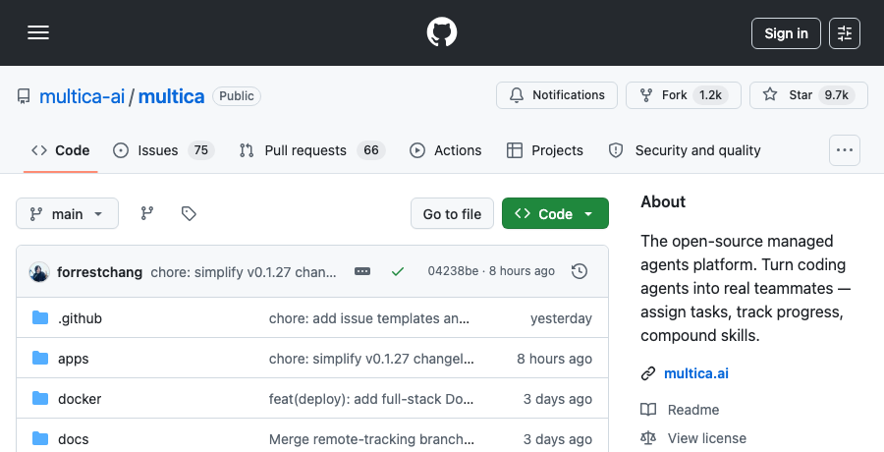Click '3 days ago' on docs row
Viewport: 884px width, 452px height.
point(558,439)
